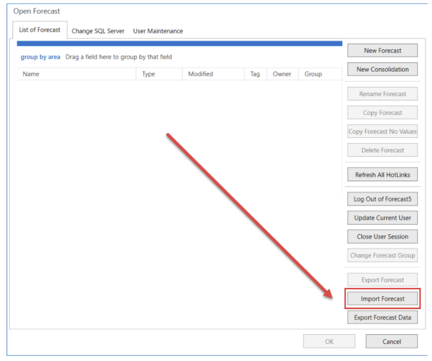Open the New Consolidation dialog

[x=382, y=69]
